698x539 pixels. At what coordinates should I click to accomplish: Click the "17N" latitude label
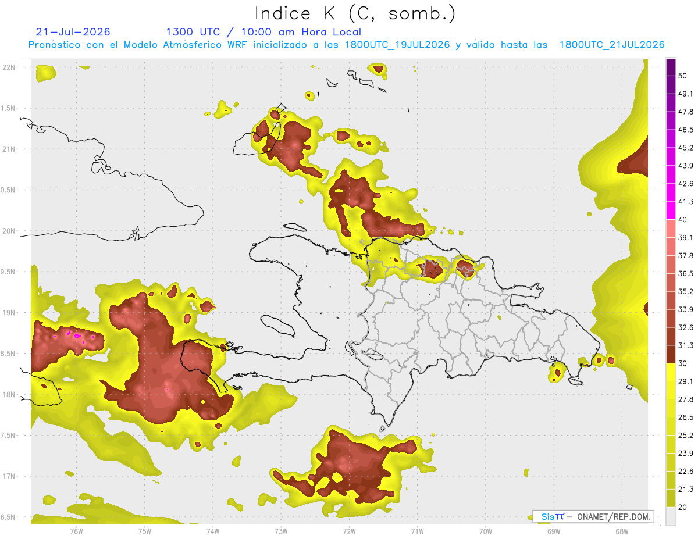pyautogui.click(x=9, y=476)
